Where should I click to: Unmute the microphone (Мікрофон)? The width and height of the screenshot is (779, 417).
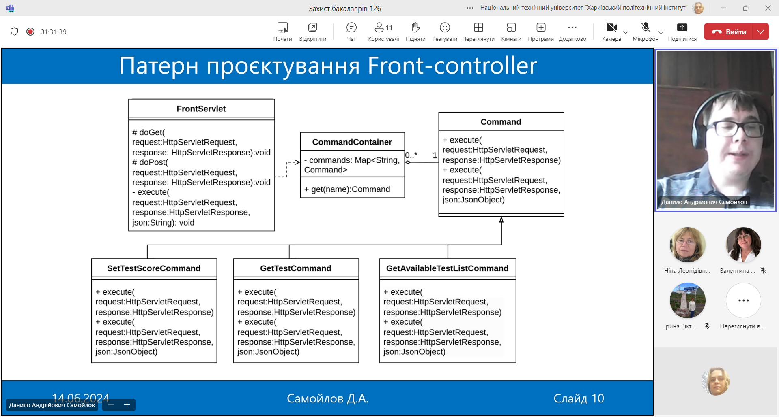click(x=646, y=32)
